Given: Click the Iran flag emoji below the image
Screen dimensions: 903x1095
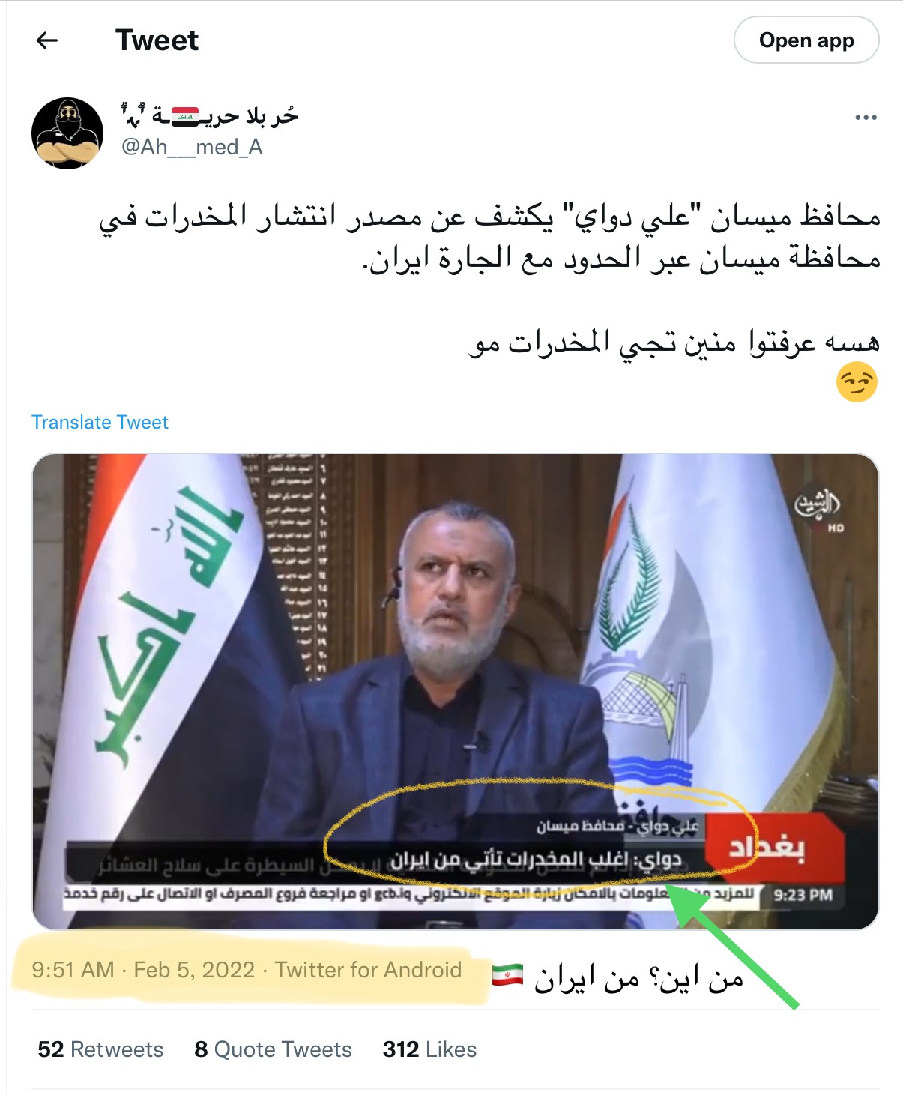Looking at the screenshot, I should pyautogui.click(x=507, y=975).
